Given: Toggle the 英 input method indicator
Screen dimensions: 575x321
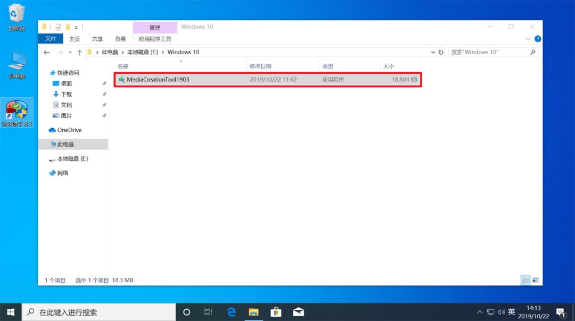Looking at the screenshot, I should [512, 312].
